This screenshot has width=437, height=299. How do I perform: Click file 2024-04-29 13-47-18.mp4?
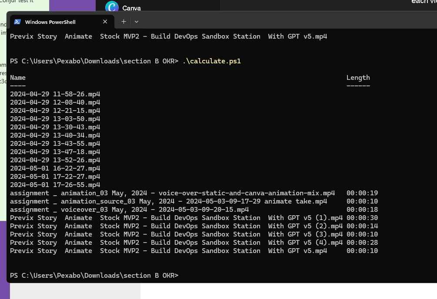[55, 152]
